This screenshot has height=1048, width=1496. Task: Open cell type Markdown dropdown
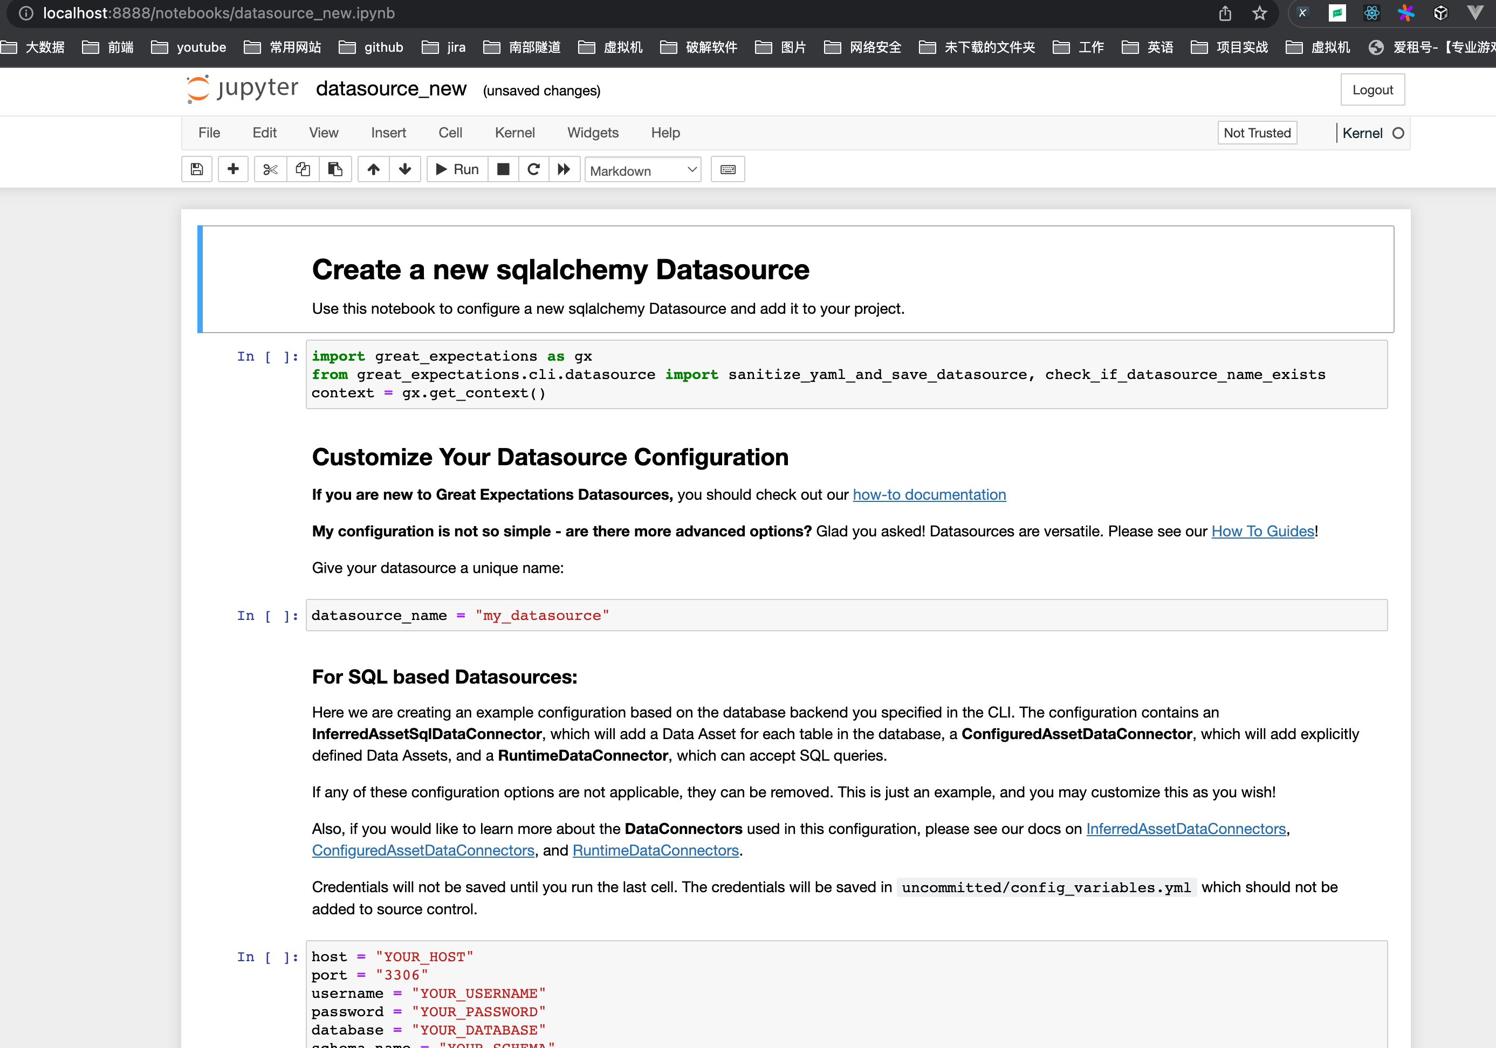(x=642, y=170)
